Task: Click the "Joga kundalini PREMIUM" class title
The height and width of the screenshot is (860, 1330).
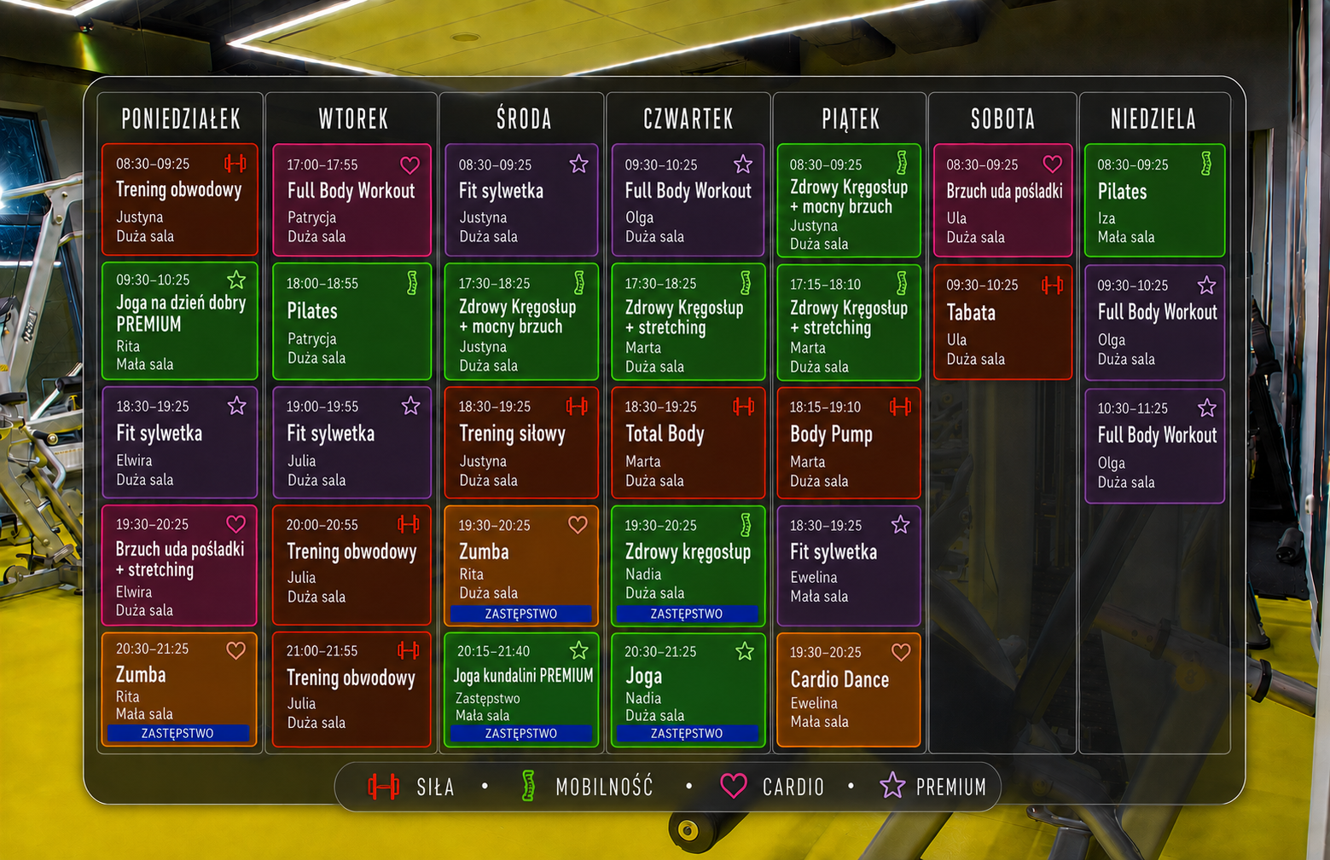Action: pos(523,676)
